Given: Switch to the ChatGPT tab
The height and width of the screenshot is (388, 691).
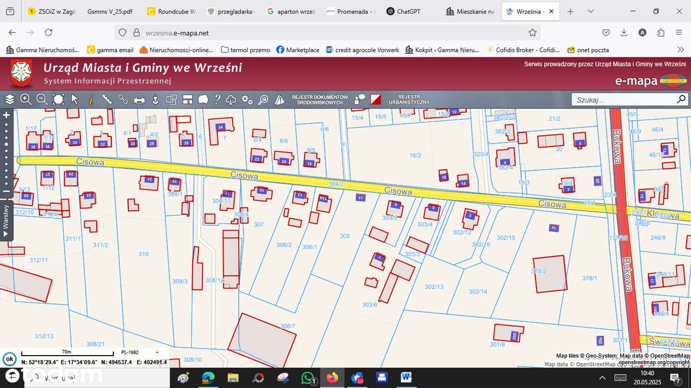Looking at the screenshot, I should coord(408,11).
